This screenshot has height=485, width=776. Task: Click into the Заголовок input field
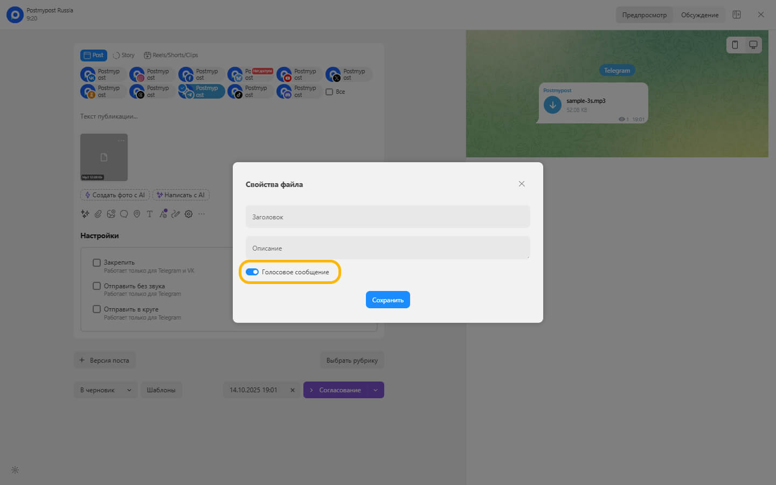(x=387, y=217)
